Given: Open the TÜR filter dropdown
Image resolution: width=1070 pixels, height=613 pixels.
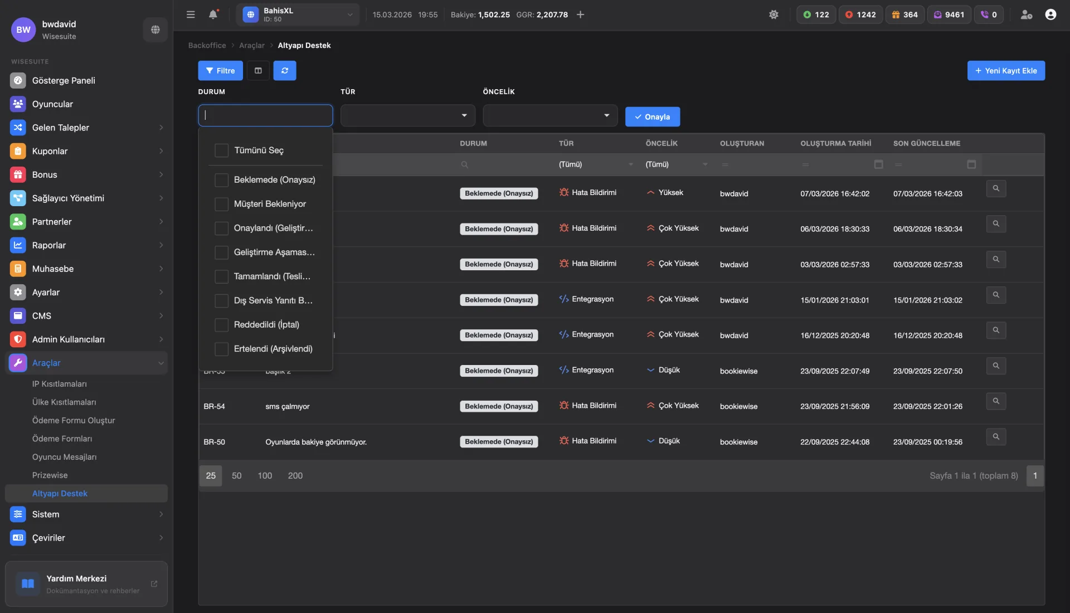Looking at the screenshot, I should tap(407, 115).
